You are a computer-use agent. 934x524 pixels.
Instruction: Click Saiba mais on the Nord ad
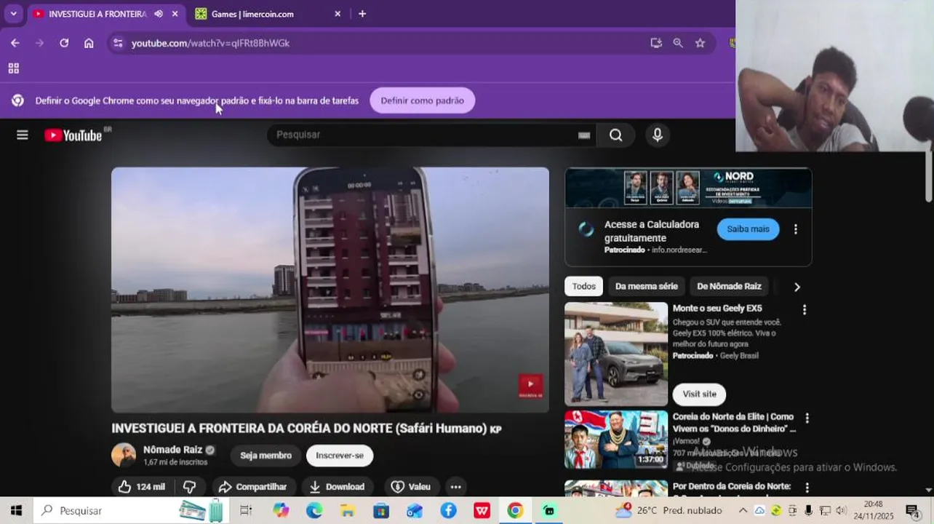[748, 229]
